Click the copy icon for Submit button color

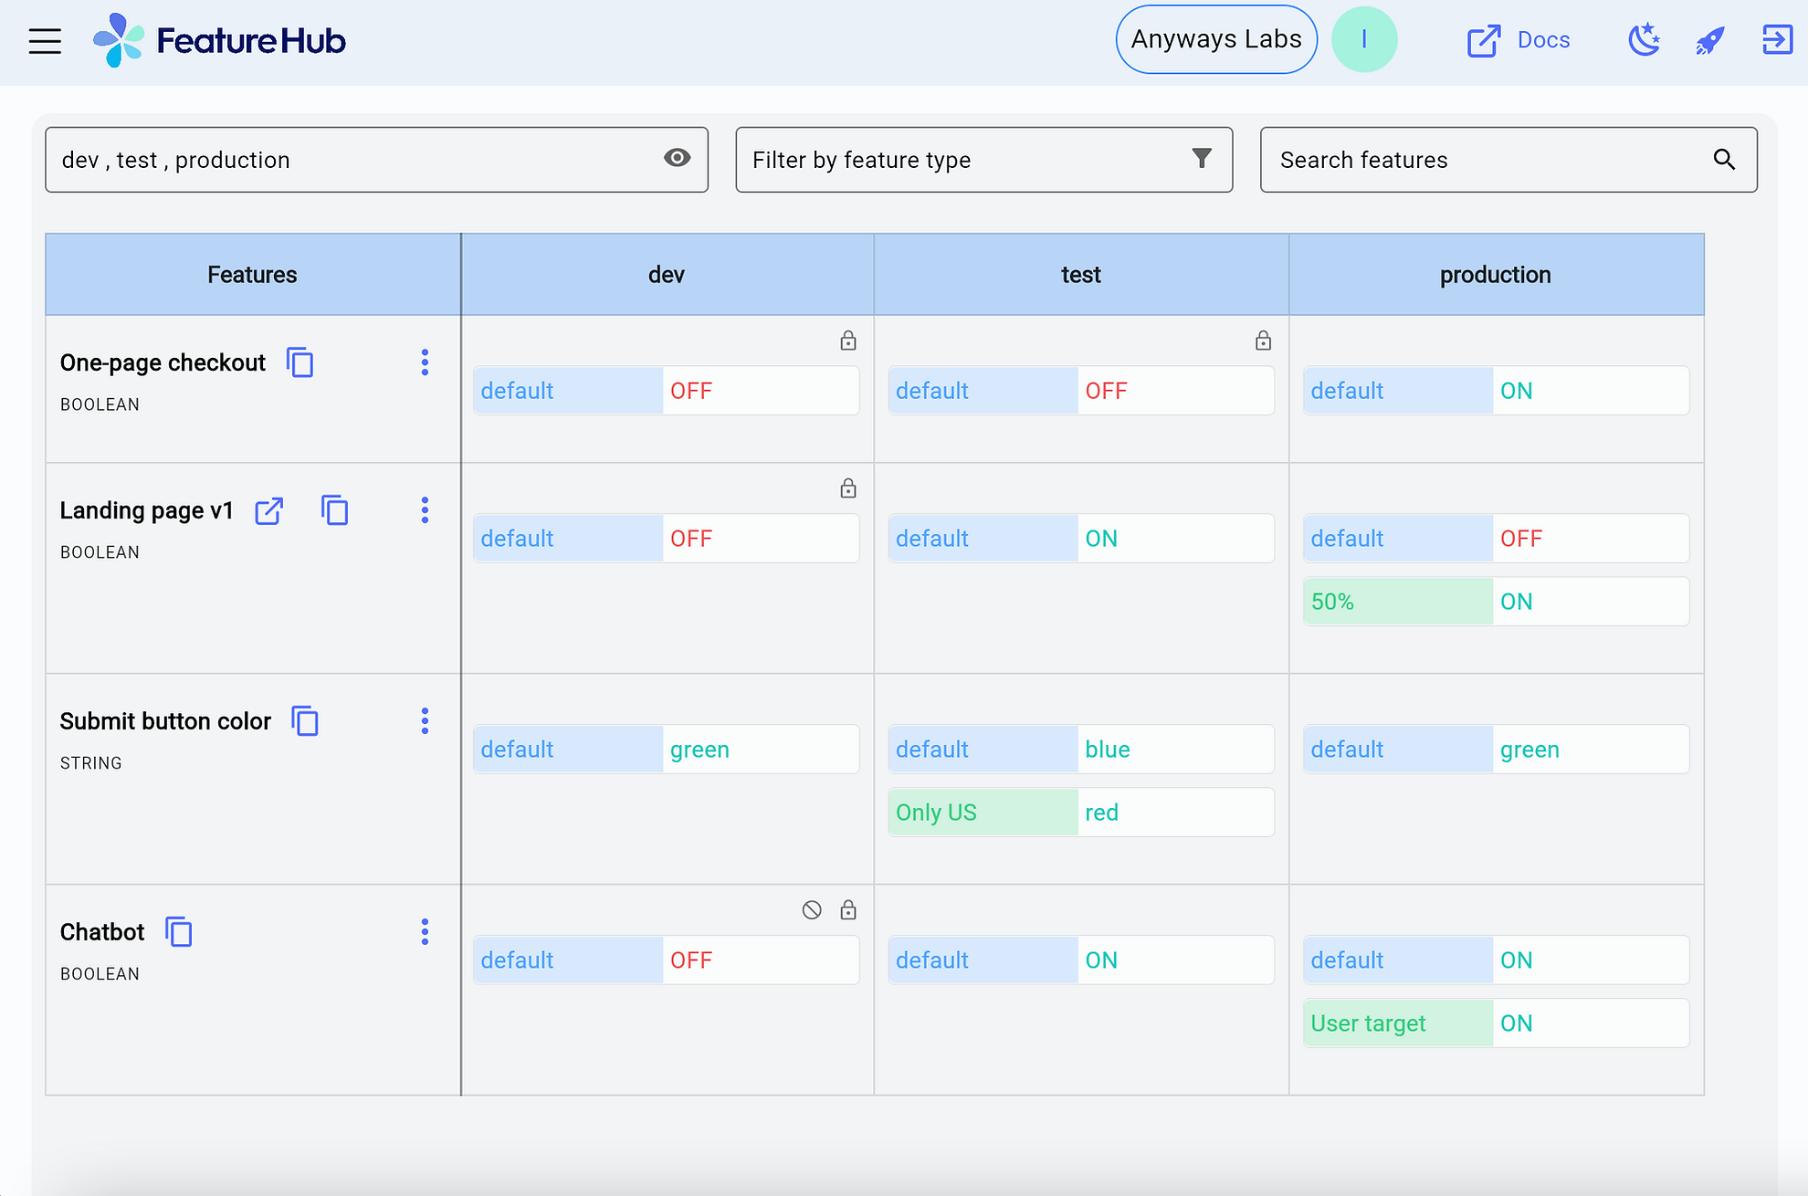306,719
